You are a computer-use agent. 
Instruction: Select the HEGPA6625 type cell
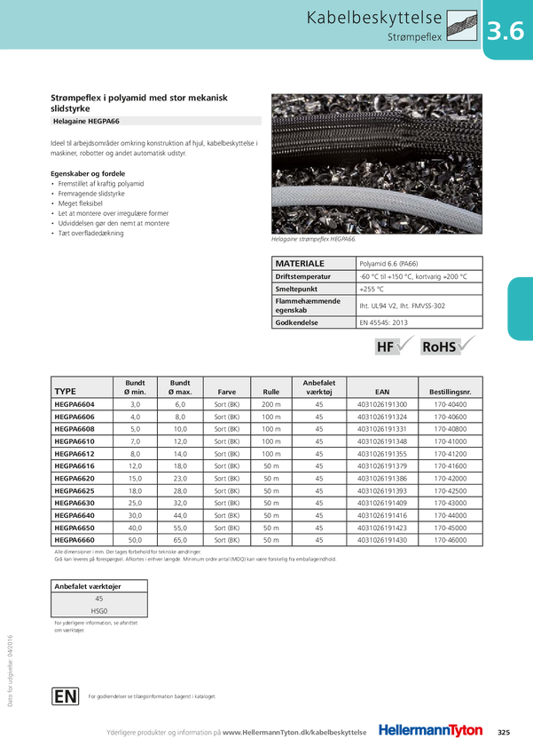[x=82, y=491]
